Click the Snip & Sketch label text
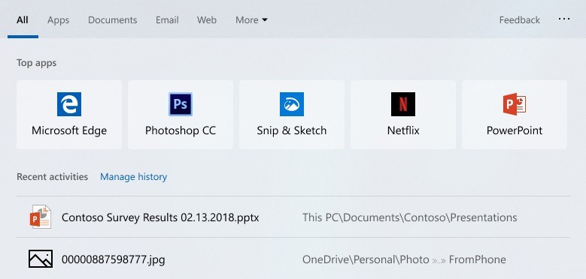Image resolution: width=586 pixels, height=279 pixels. pyautogui.click(x=292, y=130)
